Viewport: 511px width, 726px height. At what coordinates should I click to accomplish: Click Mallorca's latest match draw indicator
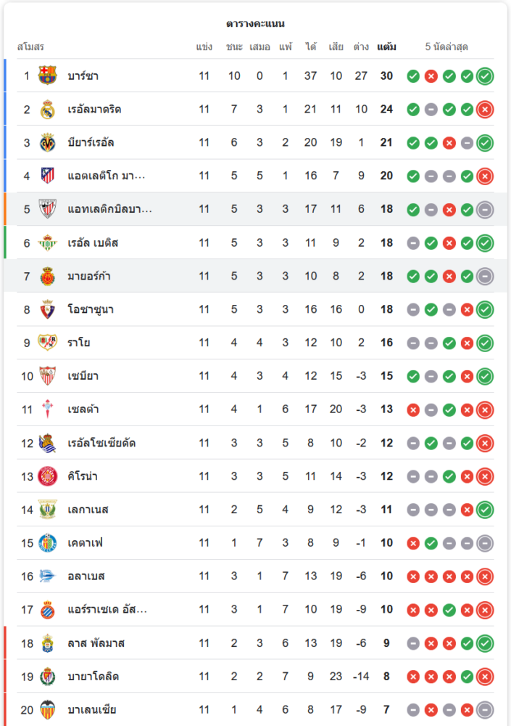click(485, 276)
